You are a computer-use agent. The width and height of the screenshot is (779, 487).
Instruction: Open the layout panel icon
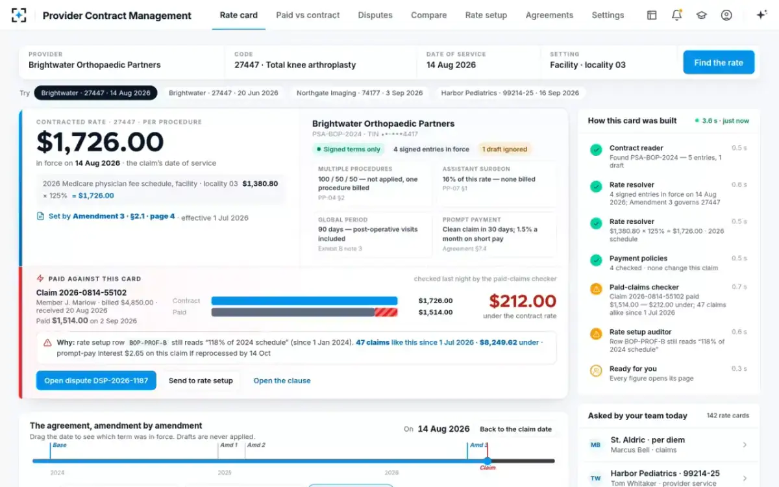(x=652, y=15)
